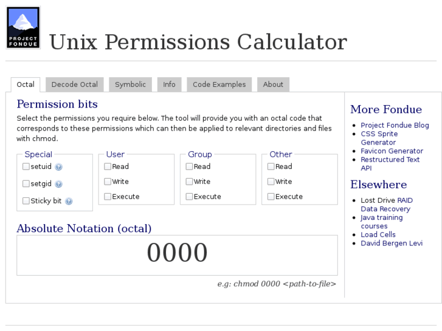Click the 0000 octal result value
The height and width of the screenshot is (331, 442).
[177, 253]
